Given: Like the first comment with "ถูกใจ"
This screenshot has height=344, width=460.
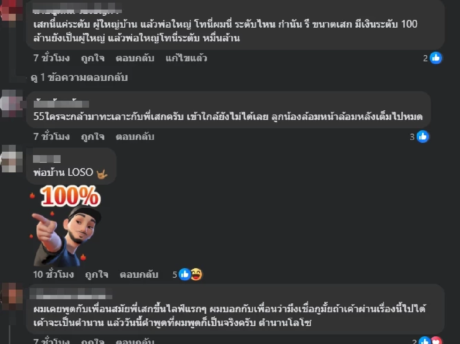Looking at the screenshot, I should (92, 59).
